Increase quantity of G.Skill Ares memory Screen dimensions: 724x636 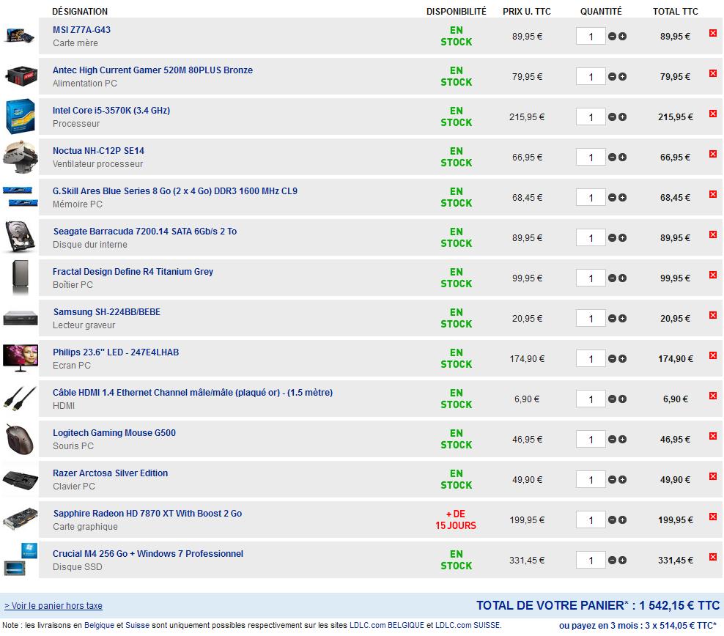622,197
